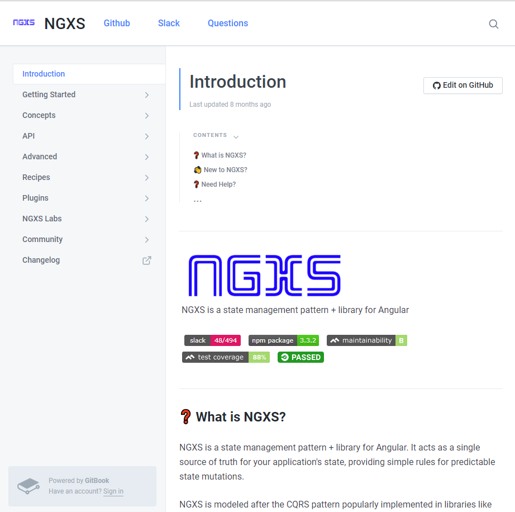Click the Changelog external link icon
This screenshot has height=512, width=515.
click(147, 260)
